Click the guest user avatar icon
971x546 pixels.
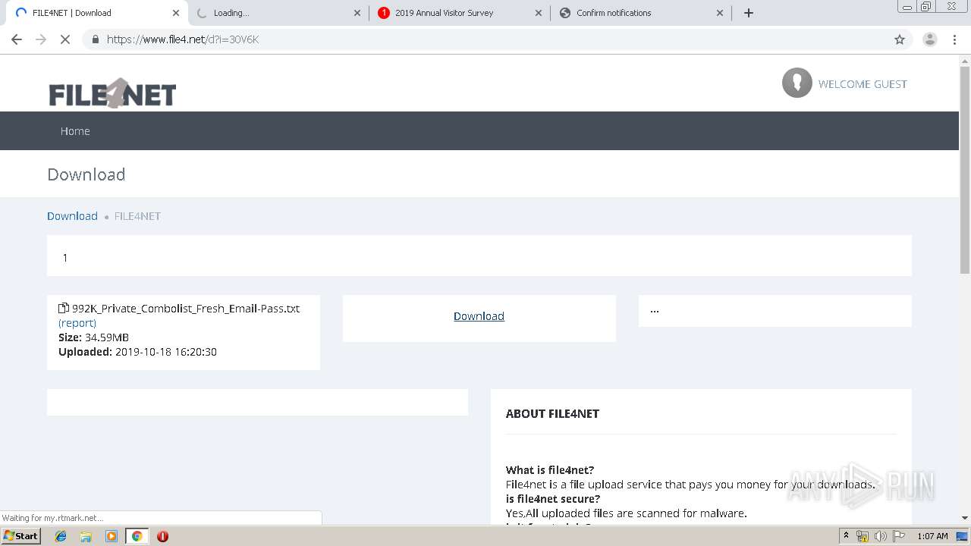tap(797, 83)
